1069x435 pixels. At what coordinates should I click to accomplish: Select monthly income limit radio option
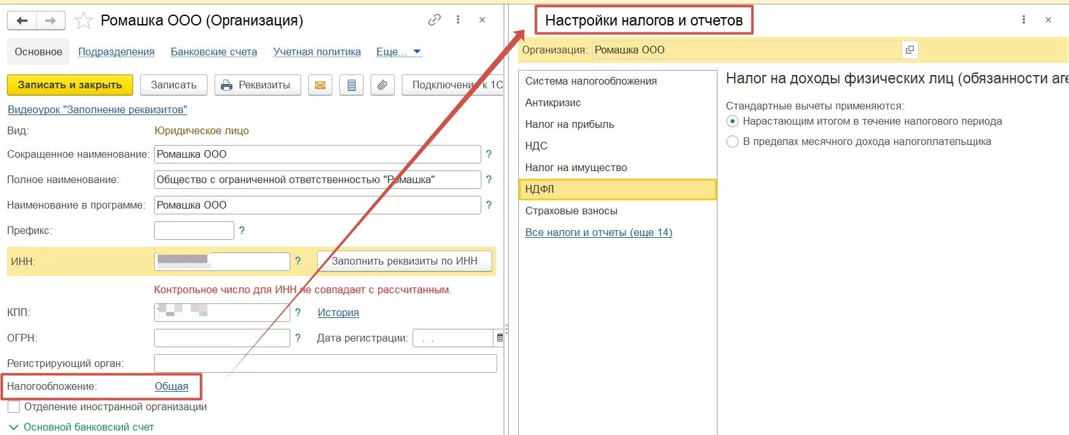[x=732, y=141]
